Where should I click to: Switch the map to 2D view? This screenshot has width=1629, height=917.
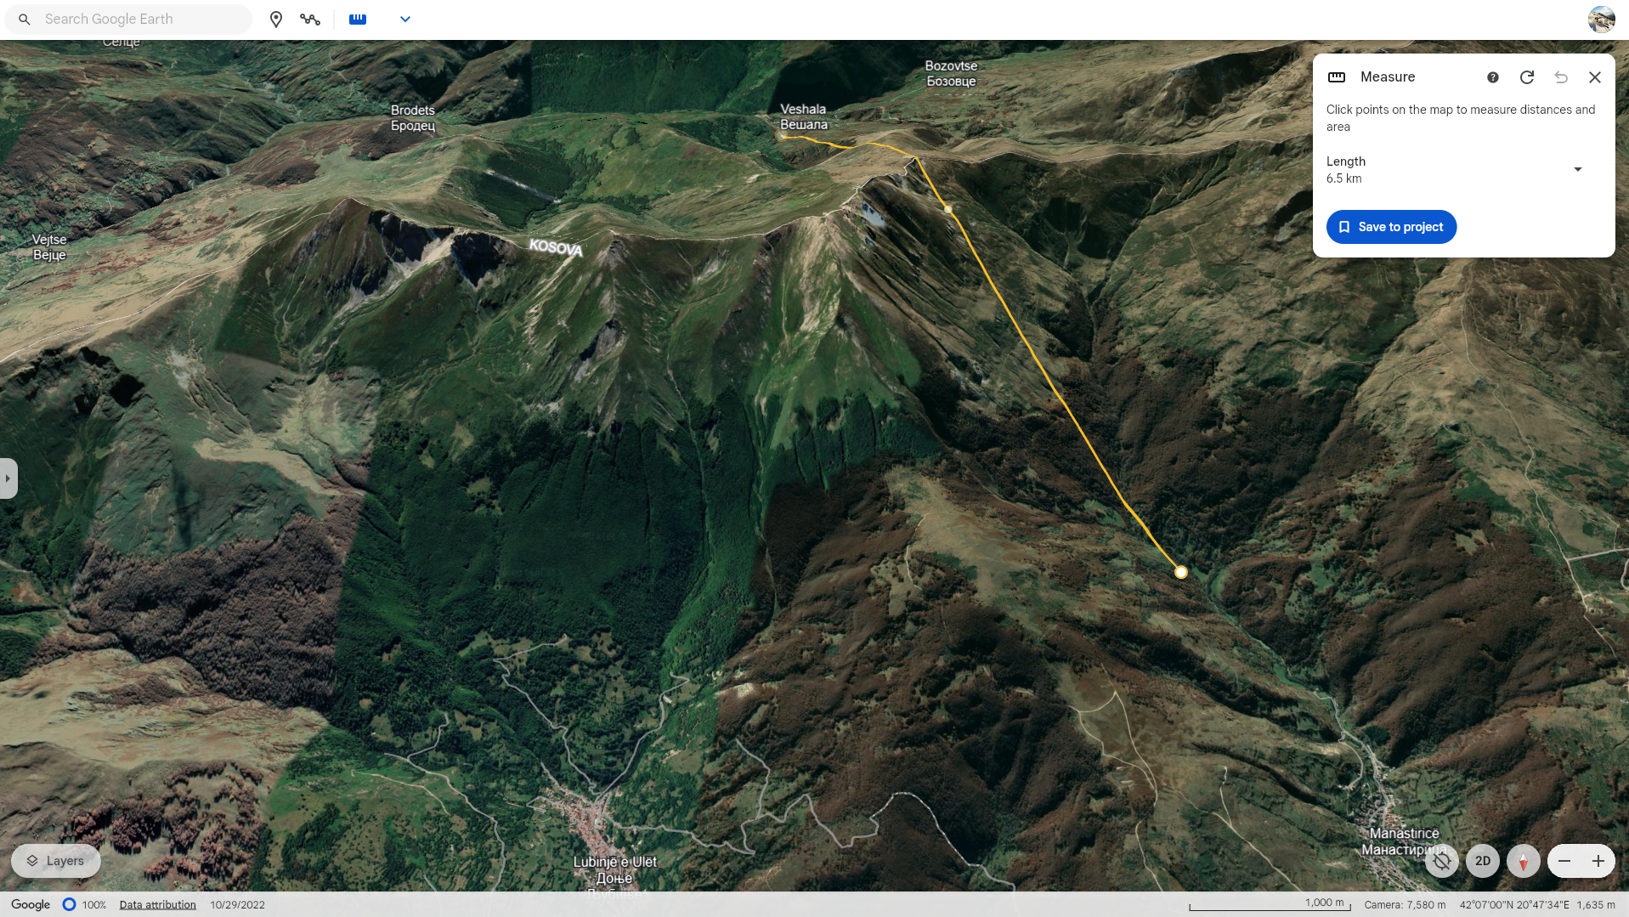click(x=1483, y=861)
